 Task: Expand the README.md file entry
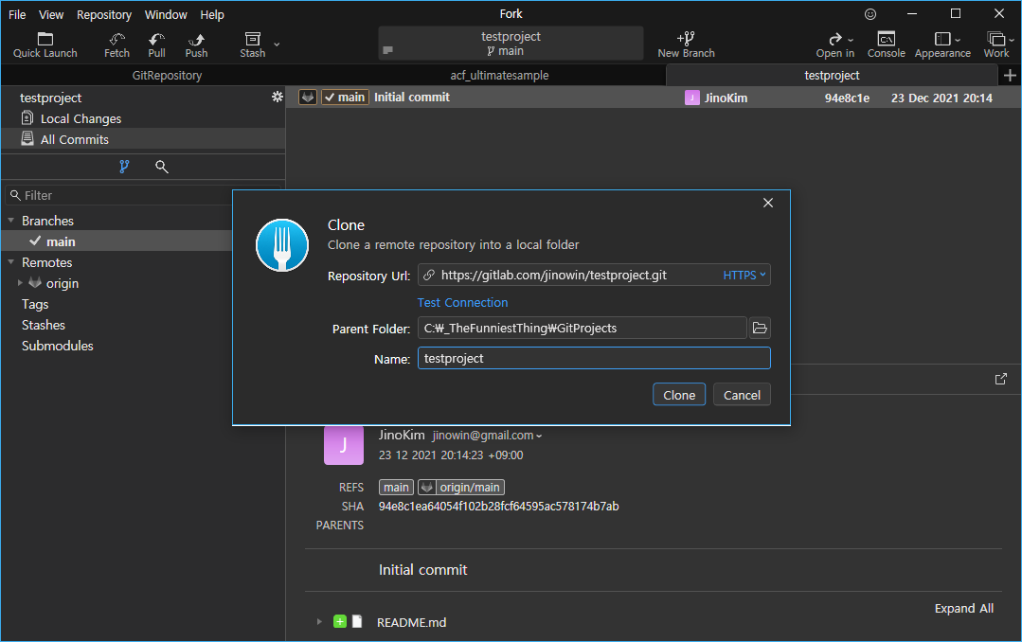(319, 622)
